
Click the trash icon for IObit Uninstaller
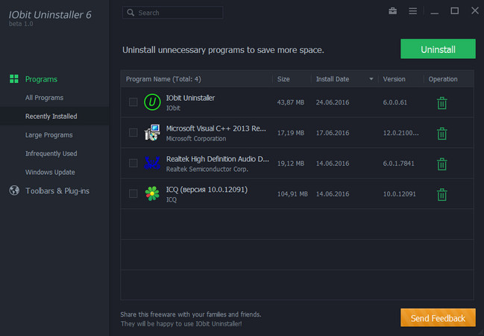[x=441, y=103]
